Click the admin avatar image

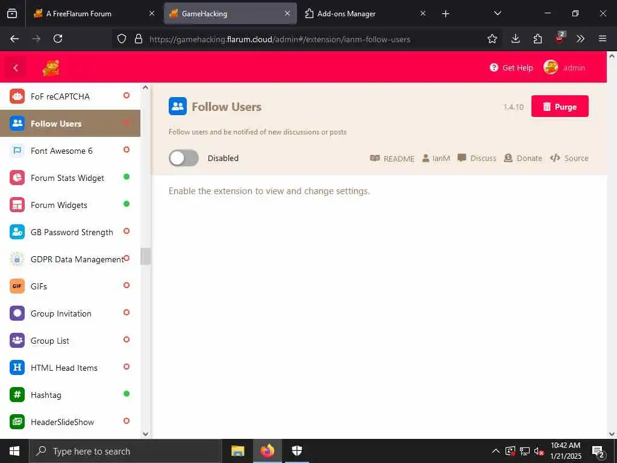pyautogui.click(x=551, y=68)
